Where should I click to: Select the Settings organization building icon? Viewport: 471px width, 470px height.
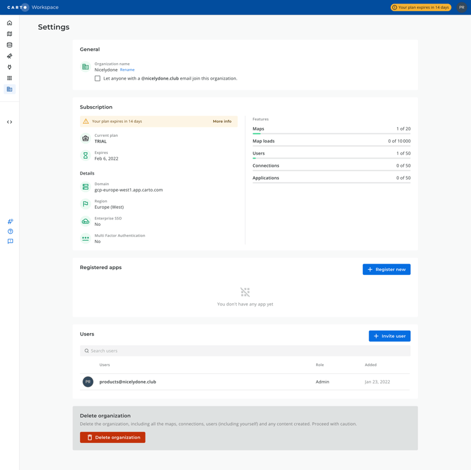click(x=9, y=89)
